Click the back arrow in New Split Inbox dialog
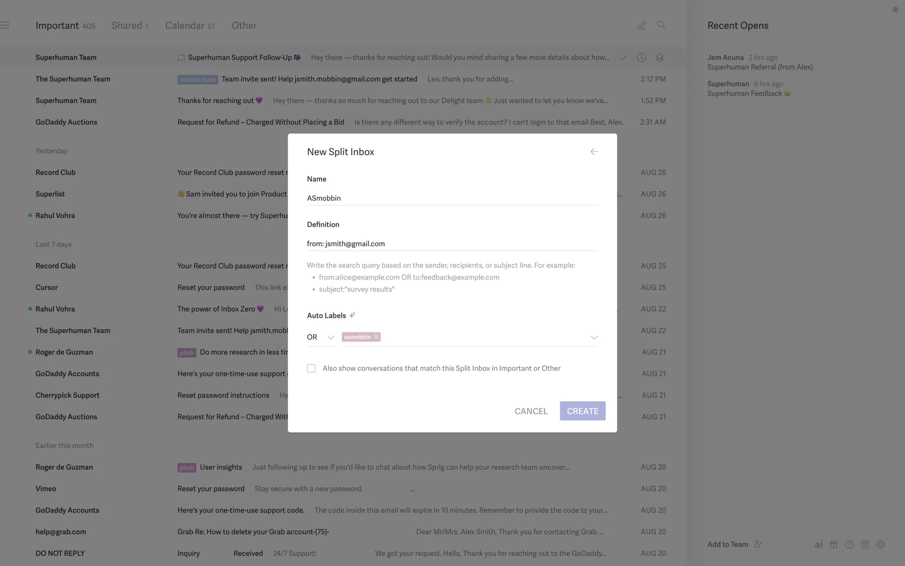 [x=594, y=151]
